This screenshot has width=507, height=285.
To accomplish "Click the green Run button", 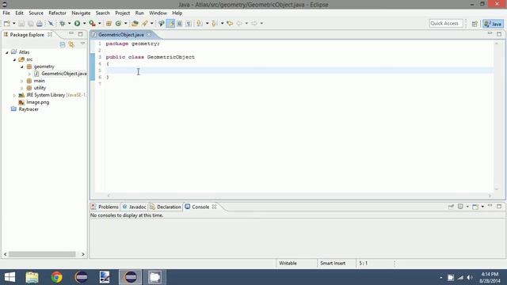I will [x=77, y=23].
